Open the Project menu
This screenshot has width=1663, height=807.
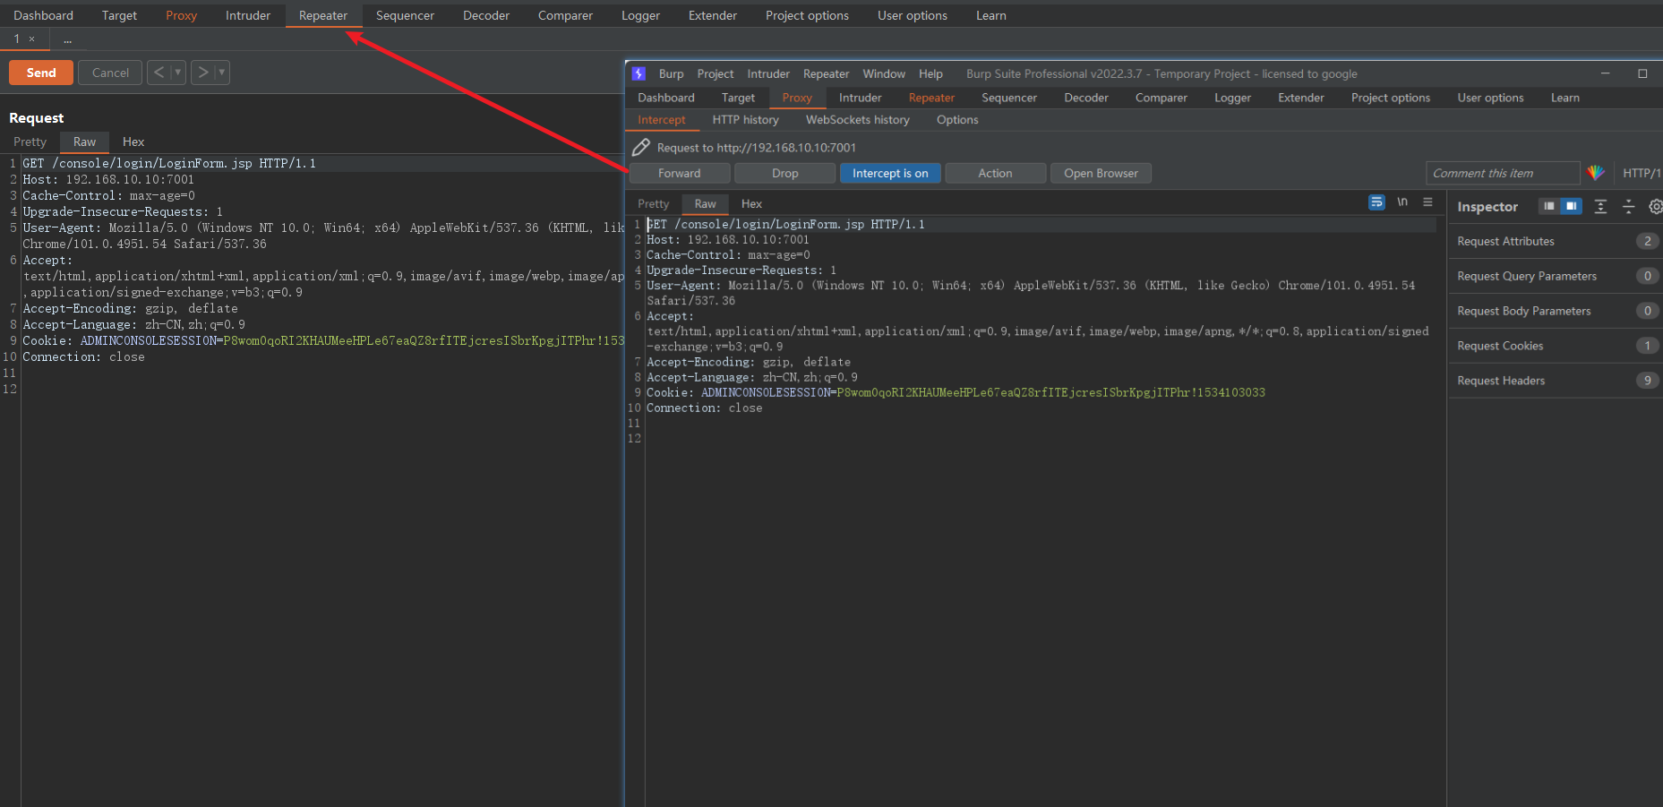[x=715, y=73]
